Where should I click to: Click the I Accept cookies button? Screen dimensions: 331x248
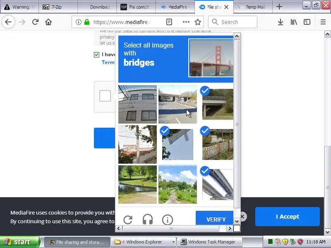[287, 217]
